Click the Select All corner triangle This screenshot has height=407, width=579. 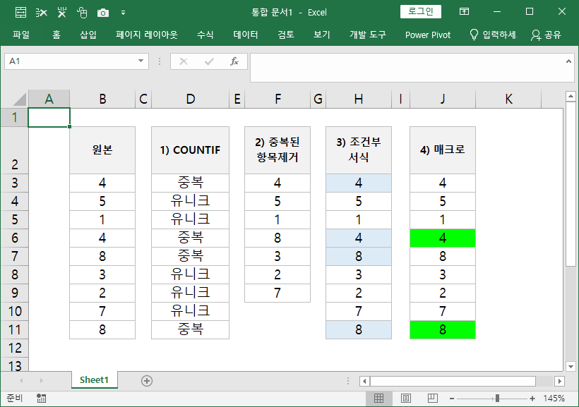pyautogui.click(x=19, y=99)
